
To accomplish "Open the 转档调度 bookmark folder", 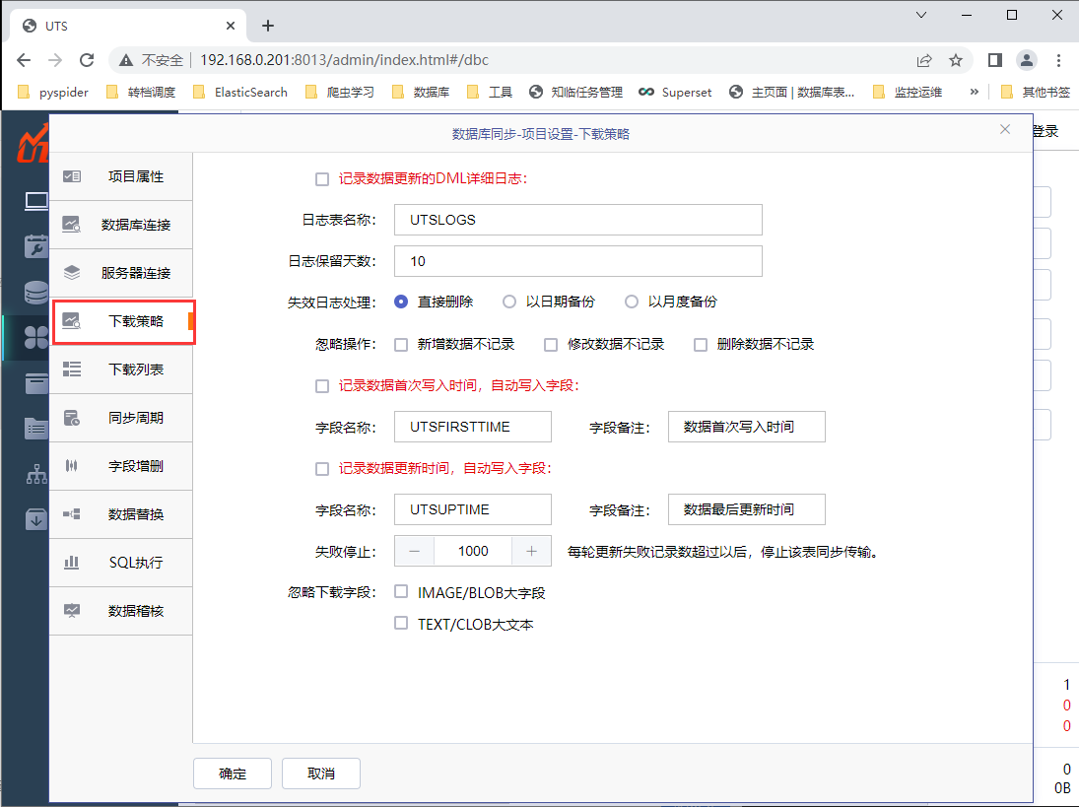I will [140, 93].
